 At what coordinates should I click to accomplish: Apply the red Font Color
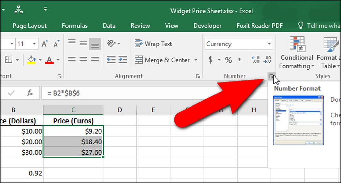49,60
